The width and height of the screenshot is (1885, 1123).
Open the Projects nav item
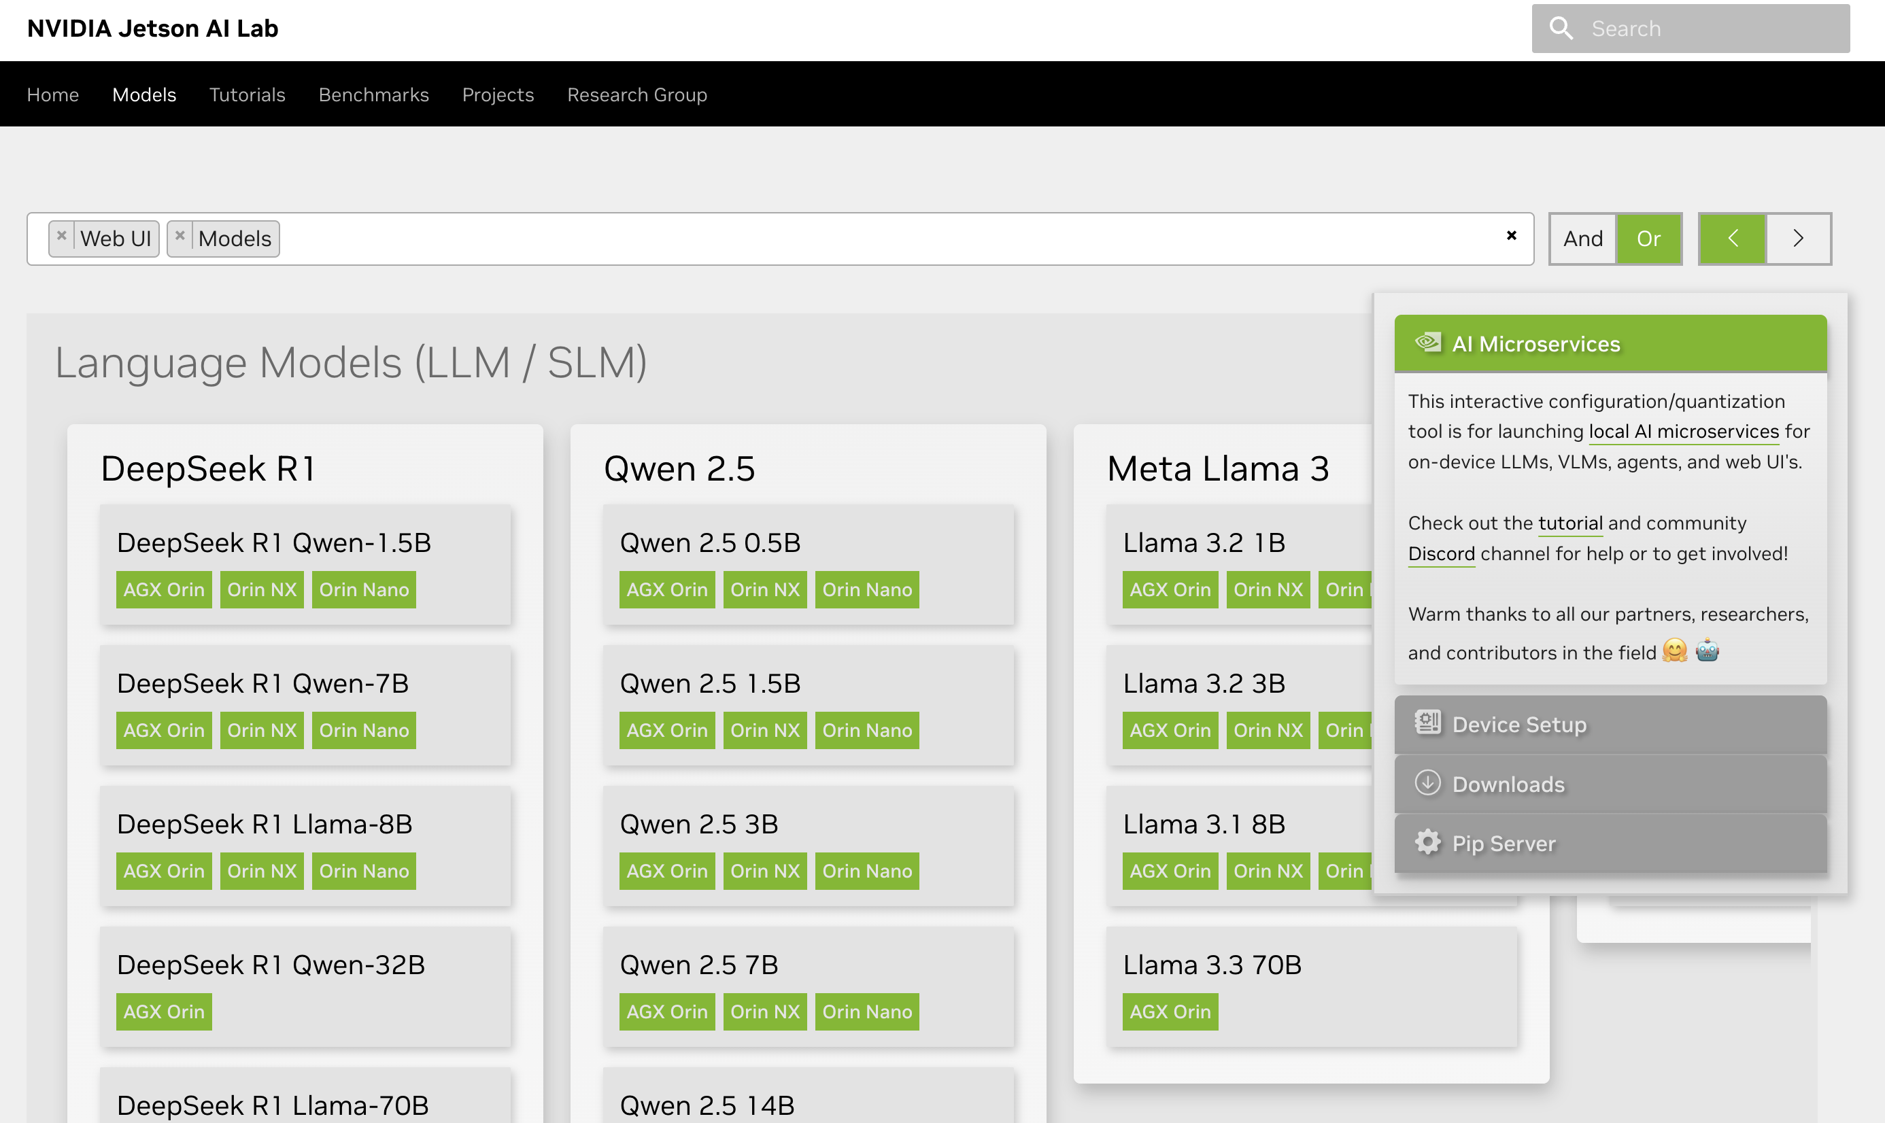pos(498,94)
